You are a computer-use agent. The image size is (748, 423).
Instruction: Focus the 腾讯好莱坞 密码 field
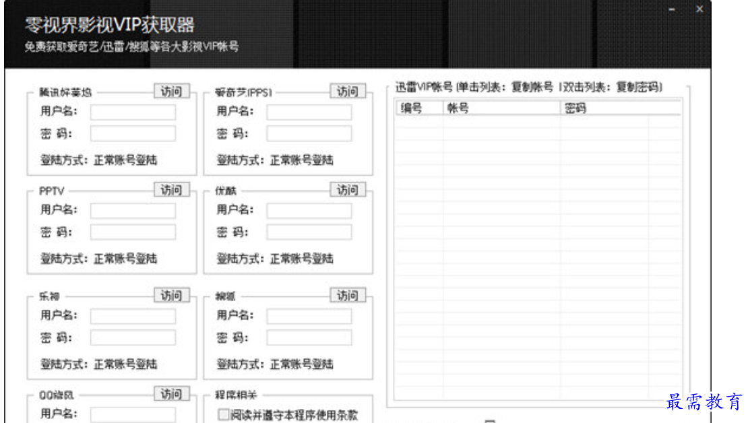click(x=133, y=133)
